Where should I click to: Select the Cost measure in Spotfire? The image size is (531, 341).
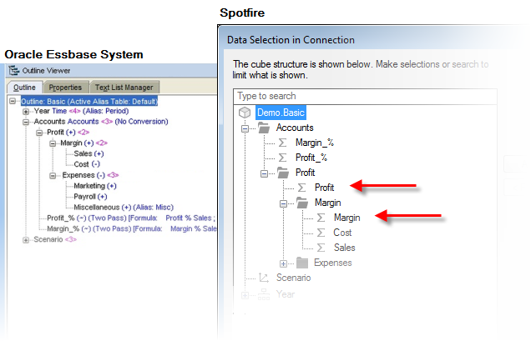point(342,233)
